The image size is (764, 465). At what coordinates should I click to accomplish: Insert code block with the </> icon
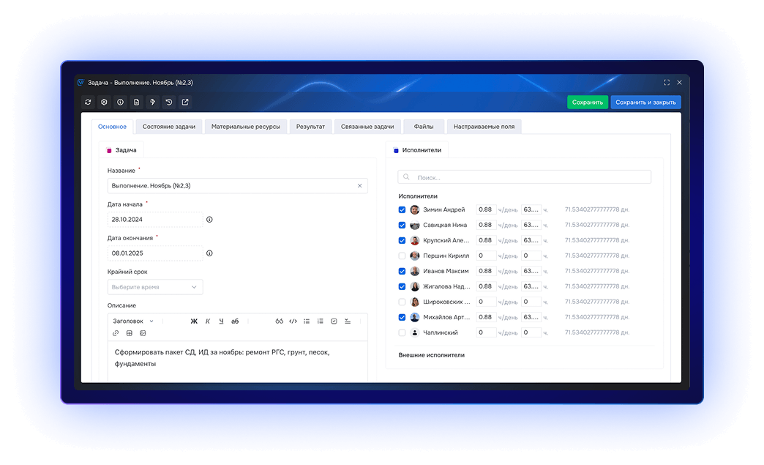click(x=293, y=321)
